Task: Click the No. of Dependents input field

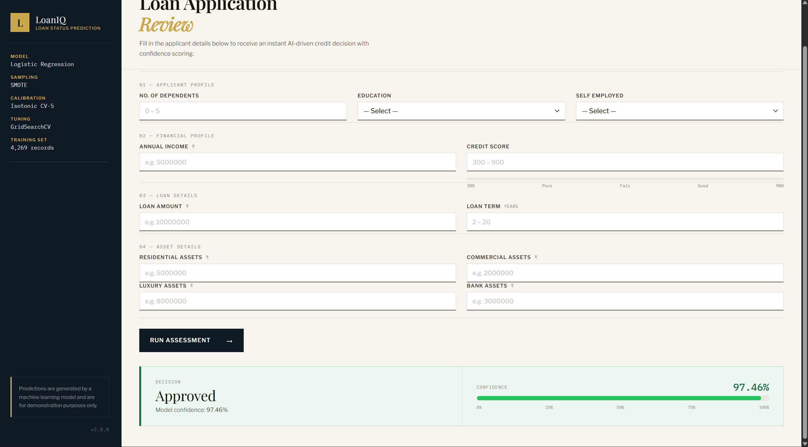Action: (x=243, y=111)
